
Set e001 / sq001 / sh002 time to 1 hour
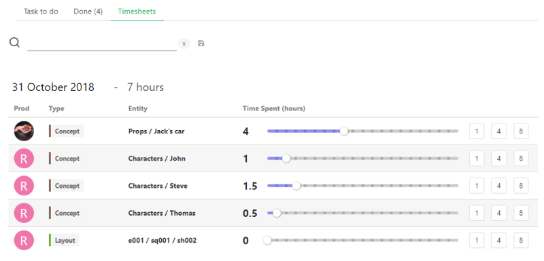477,240
